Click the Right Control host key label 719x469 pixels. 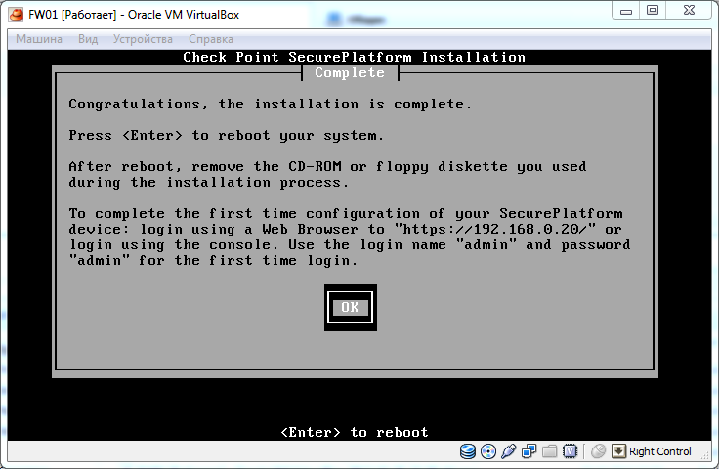point(659,451)
